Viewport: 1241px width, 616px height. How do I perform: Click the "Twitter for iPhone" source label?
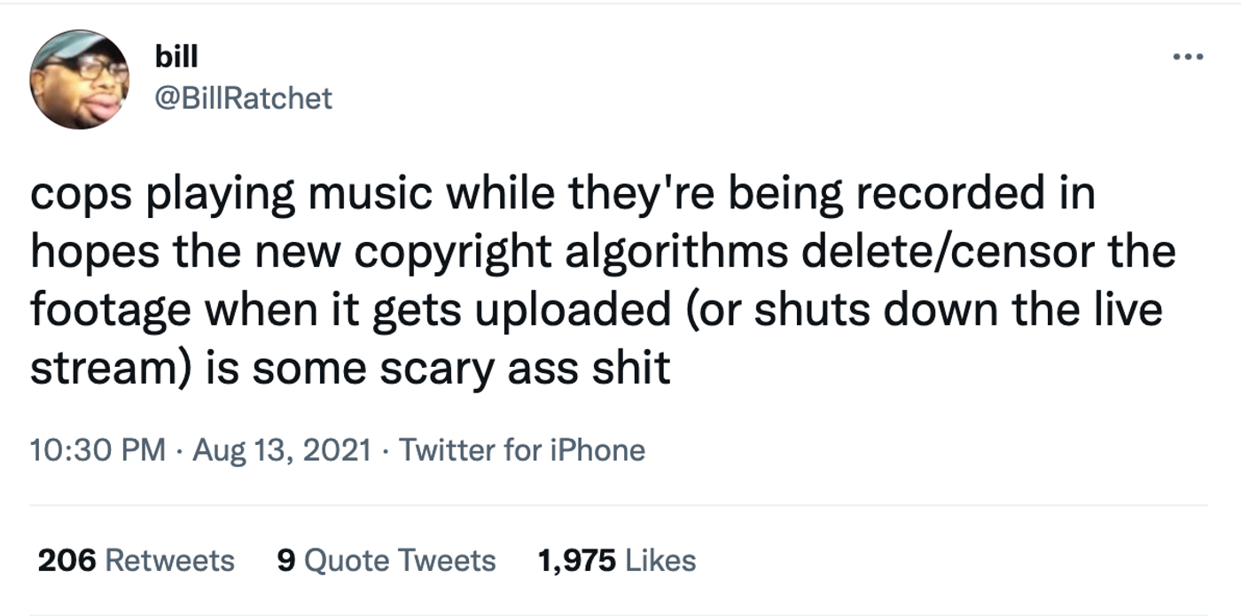tap(521, 450)
